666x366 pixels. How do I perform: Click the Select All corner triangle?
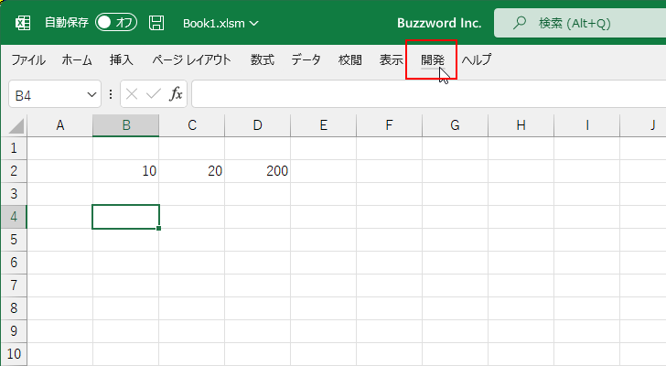[x=16, y=125]
